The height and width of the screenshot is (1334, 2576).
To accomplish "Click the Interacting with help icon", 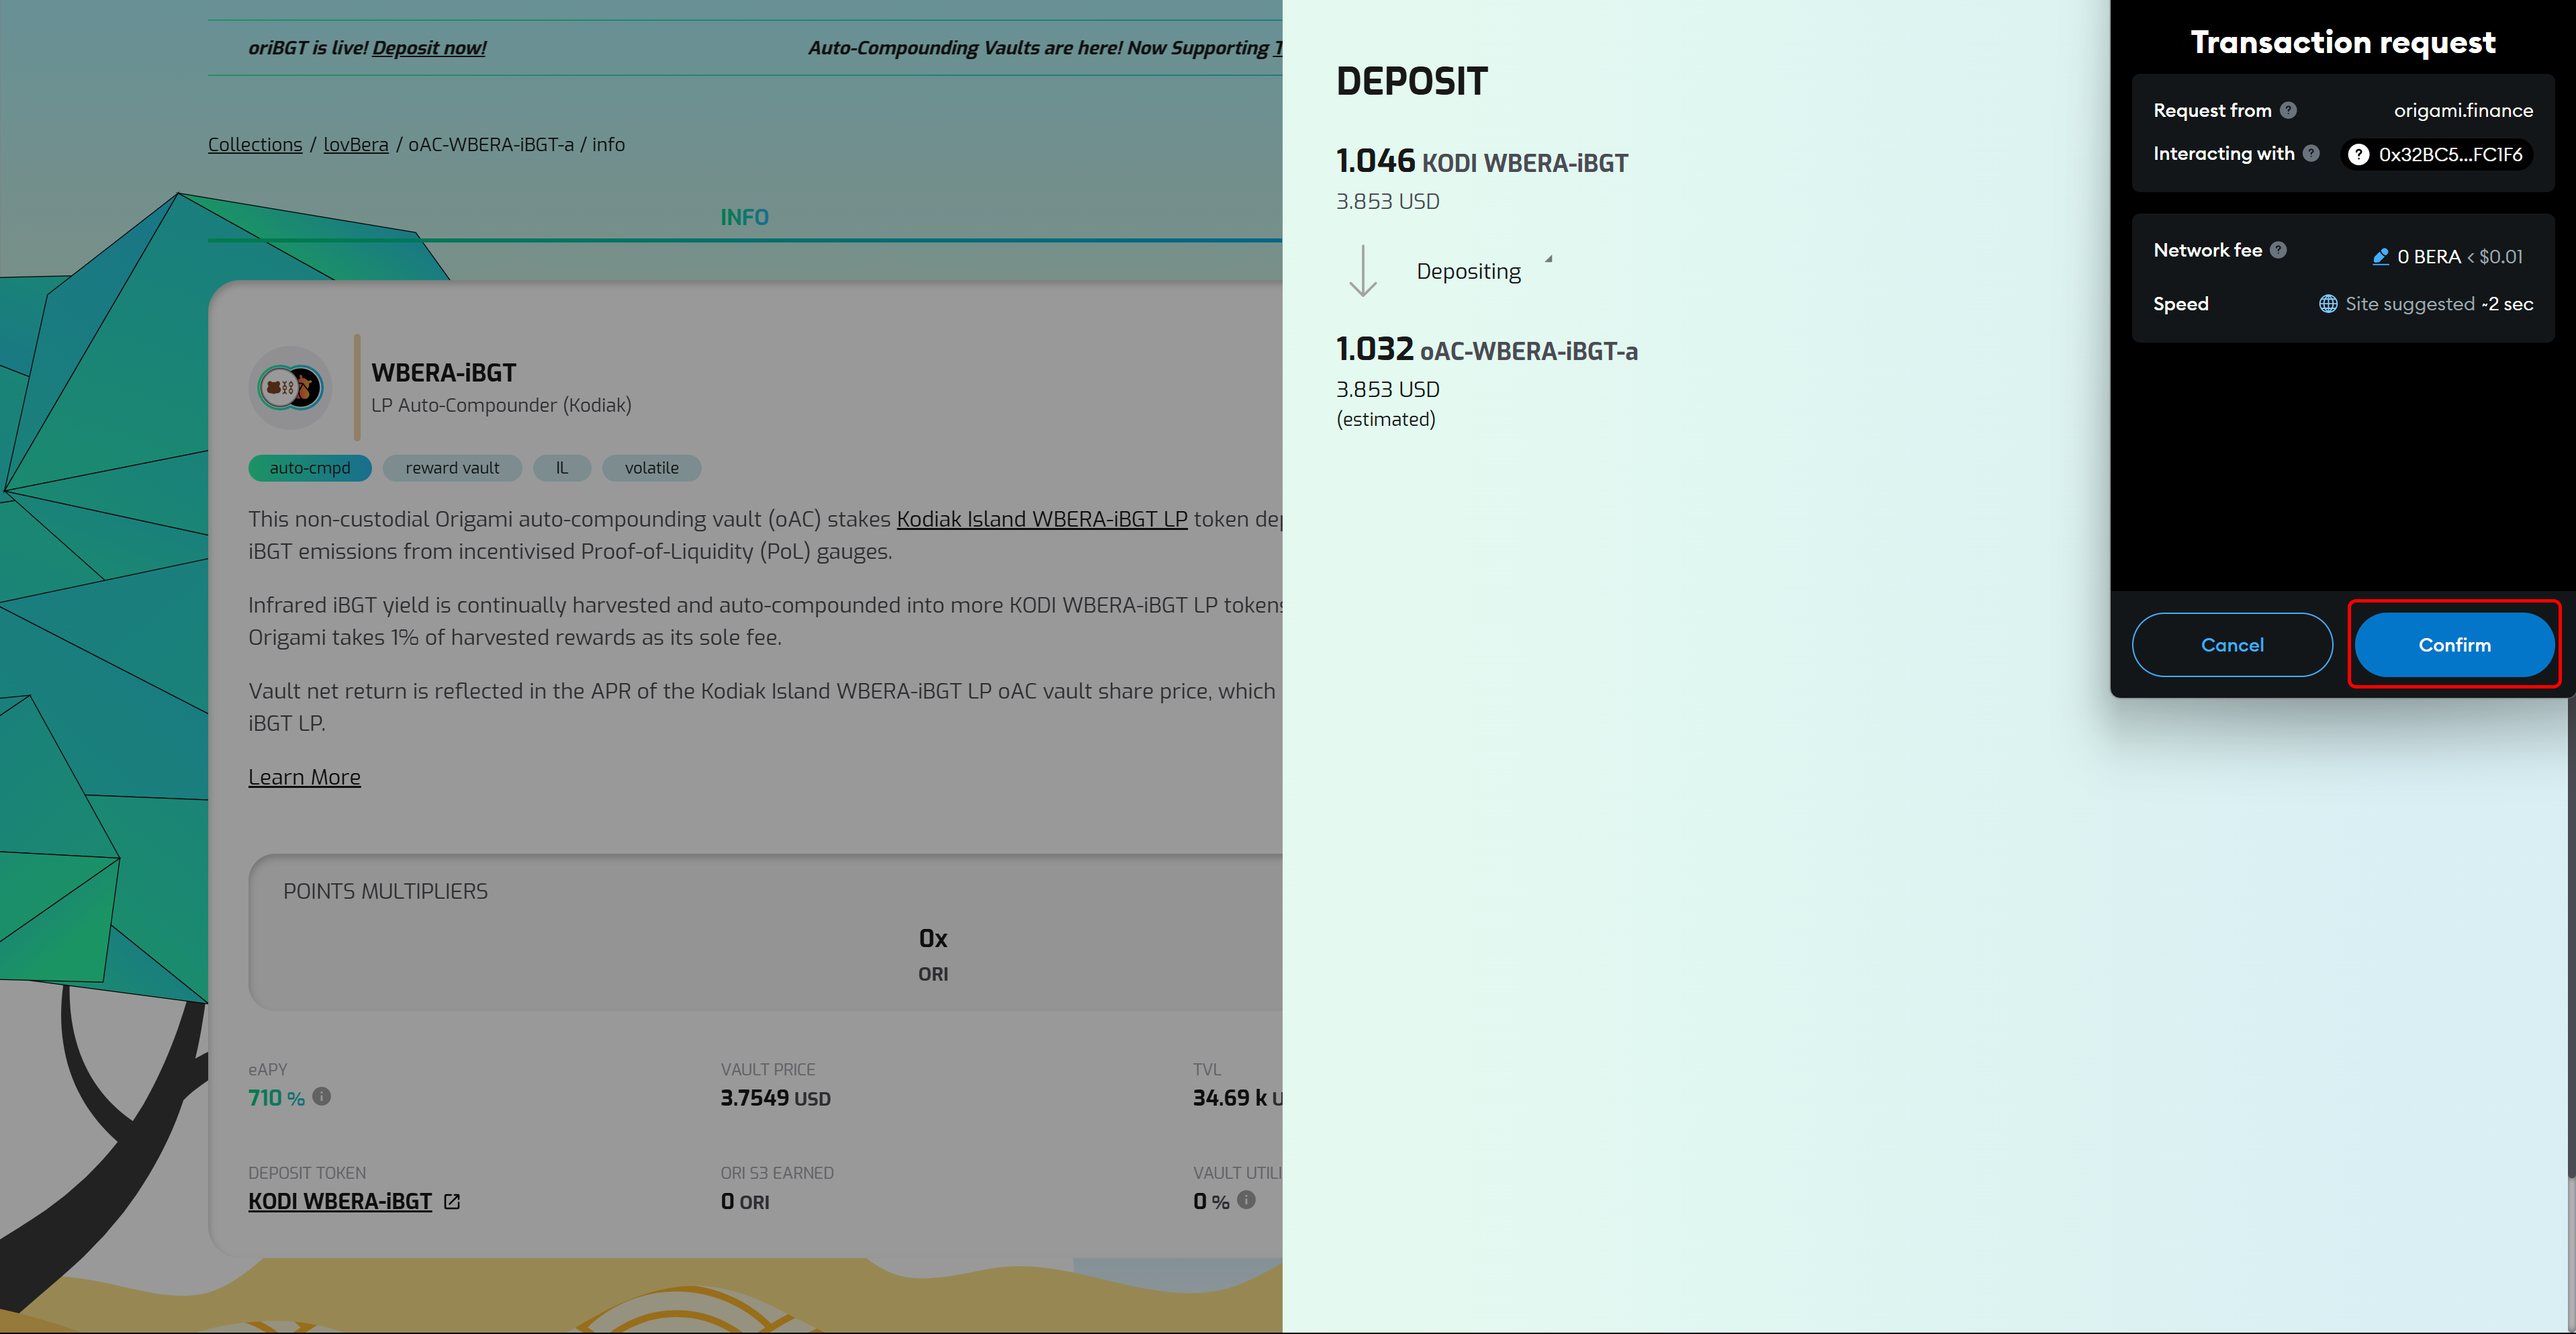I will click(2311, 153).
